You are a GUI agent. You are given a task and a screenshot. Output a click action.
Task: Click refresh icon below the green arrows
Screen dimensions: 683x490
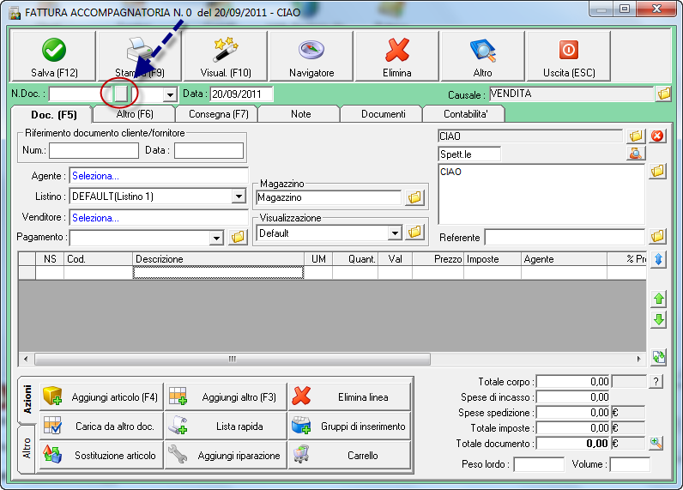point(659,358)
